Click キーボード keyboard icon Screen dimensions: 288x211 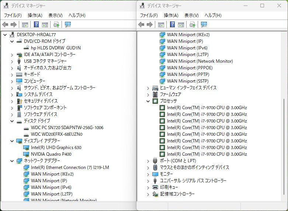click(x=19, y=75)
